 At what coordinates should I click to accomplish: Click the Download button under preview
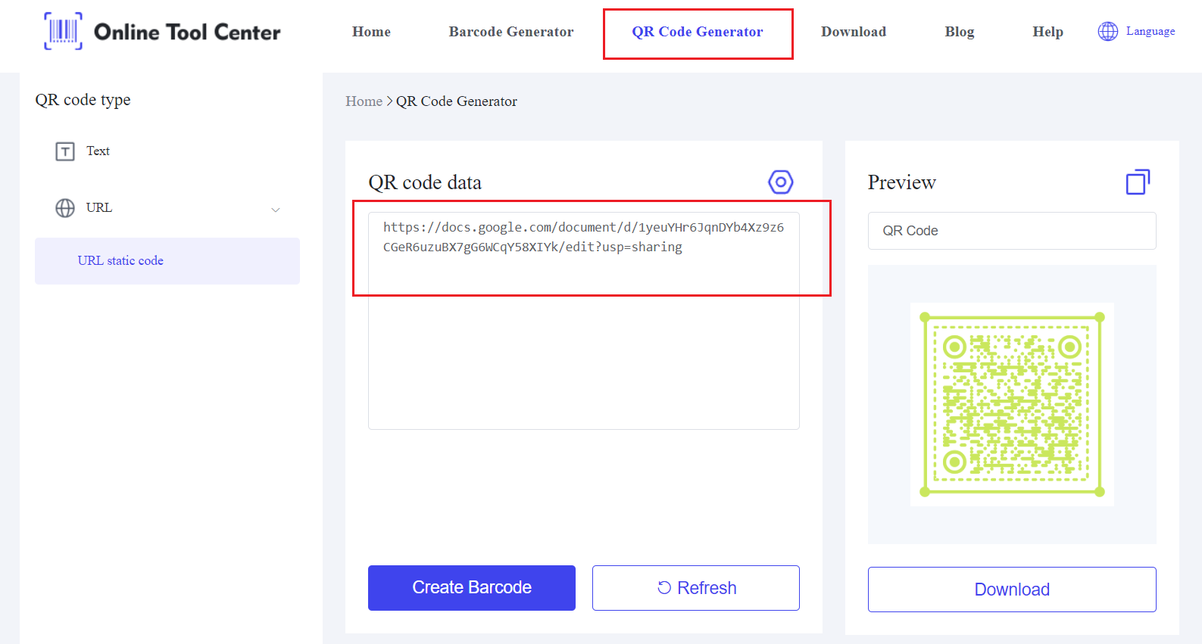click(1012, 590)
